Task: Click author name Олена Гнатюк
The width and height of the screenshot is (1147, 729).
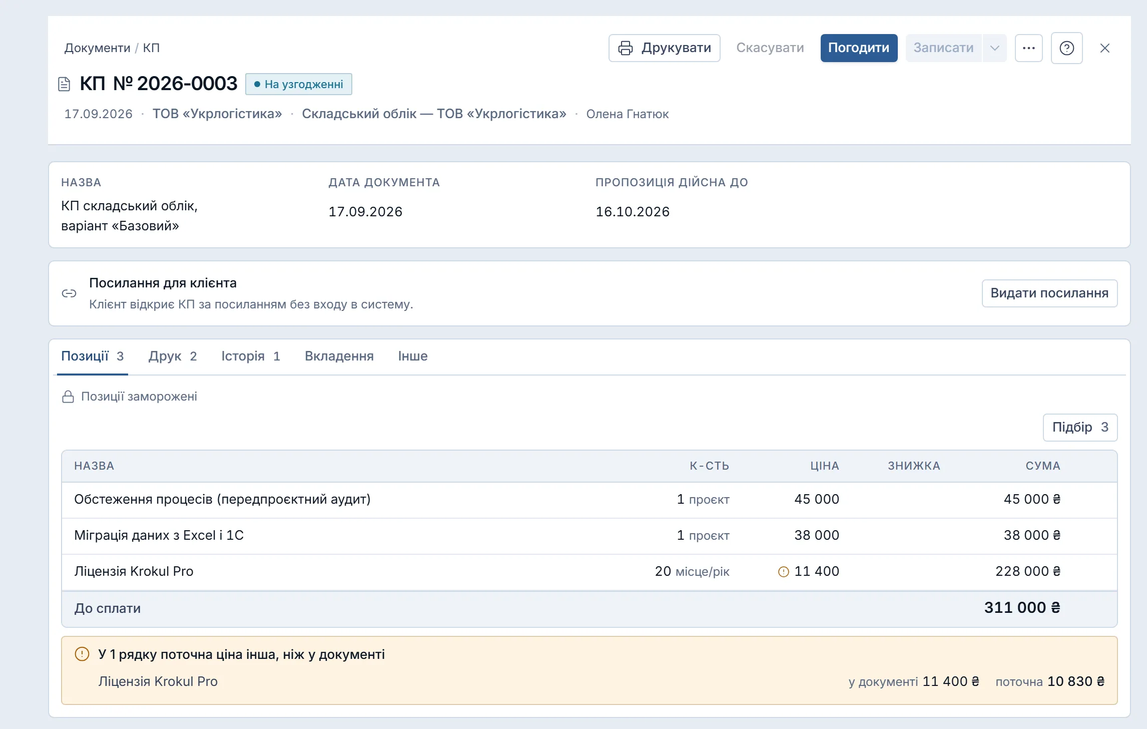Action: click(628, 114)
